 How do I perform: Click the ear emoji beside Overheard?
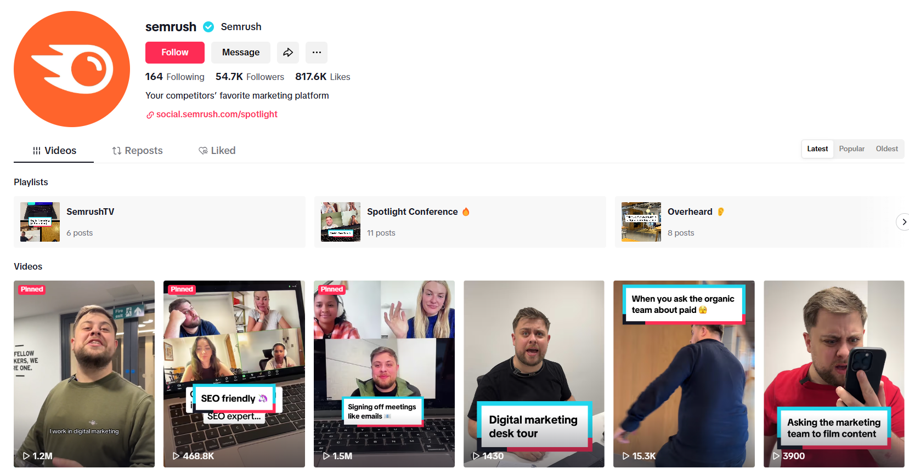point(721,212)
